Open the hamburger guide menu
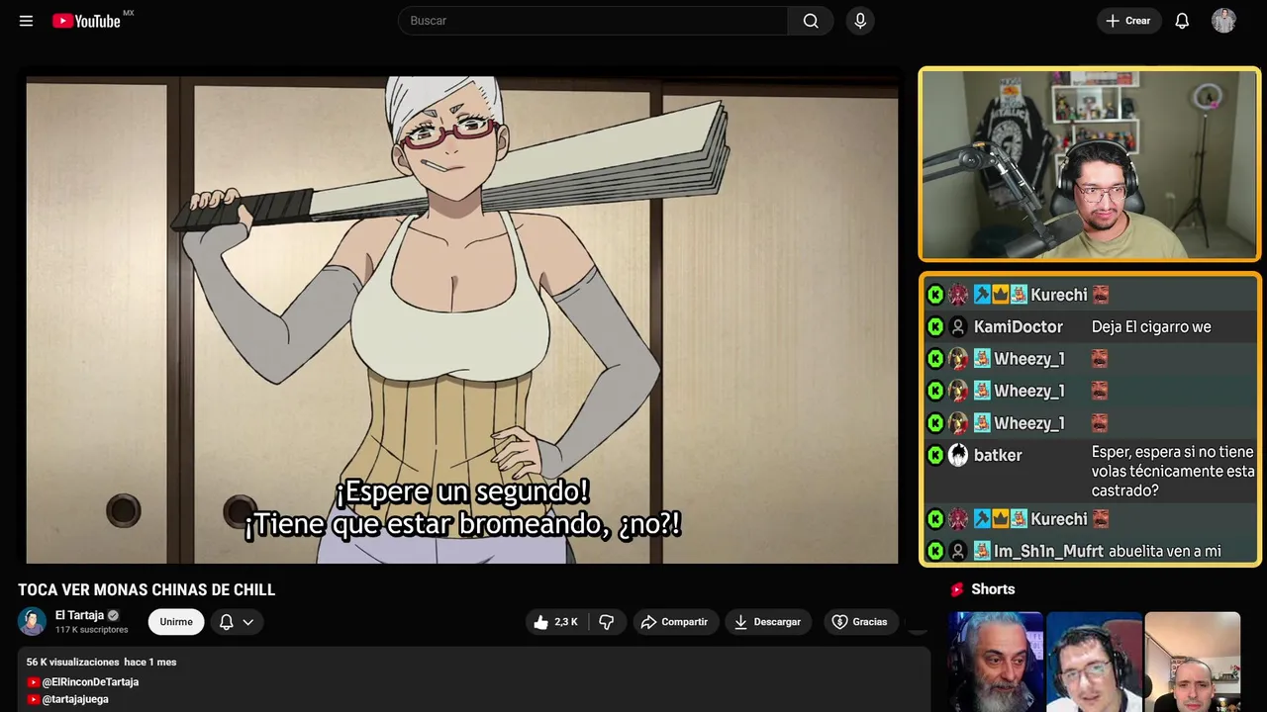Screen dimensions: 1267x712 click(26, 21)
